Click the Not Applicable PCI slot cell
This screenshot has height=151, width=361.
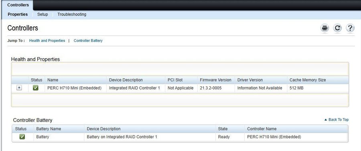tap(180, 88)
